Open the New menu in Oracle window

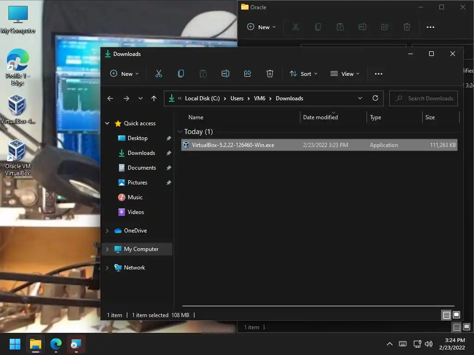(262, 27)
